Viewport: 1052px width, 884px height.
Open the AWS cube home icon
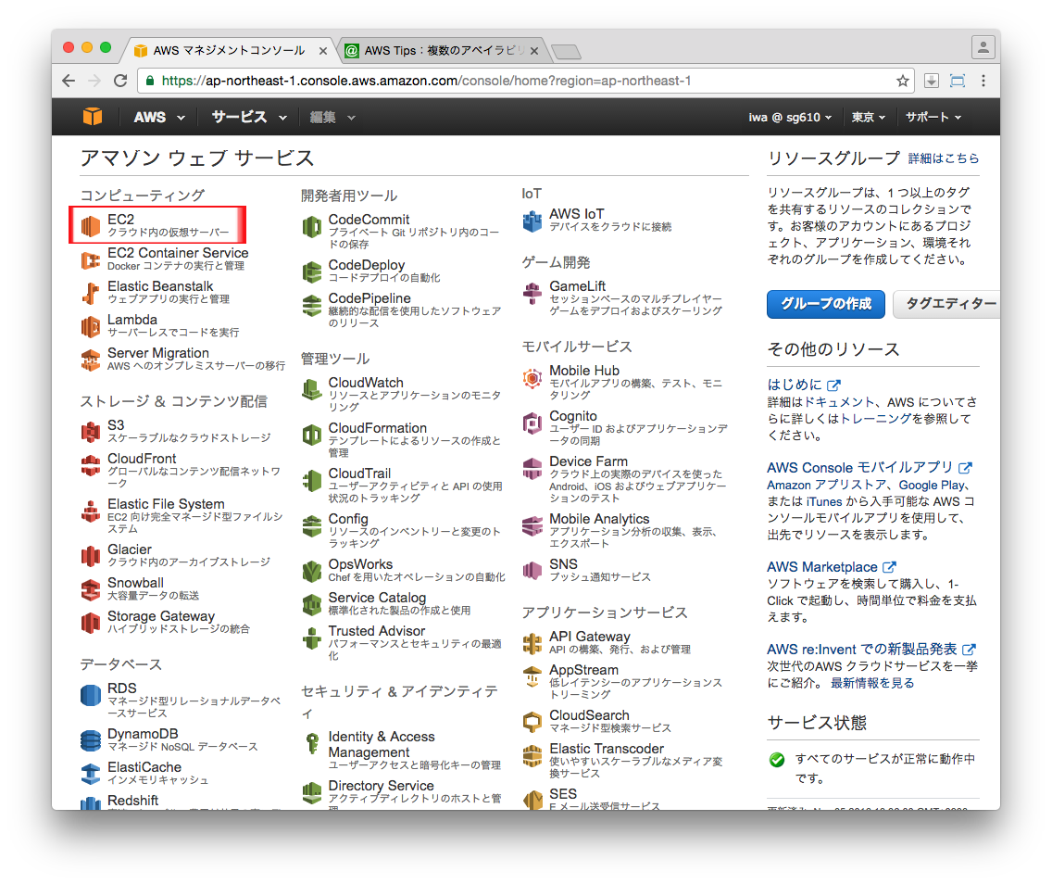(x=93, y=117)
